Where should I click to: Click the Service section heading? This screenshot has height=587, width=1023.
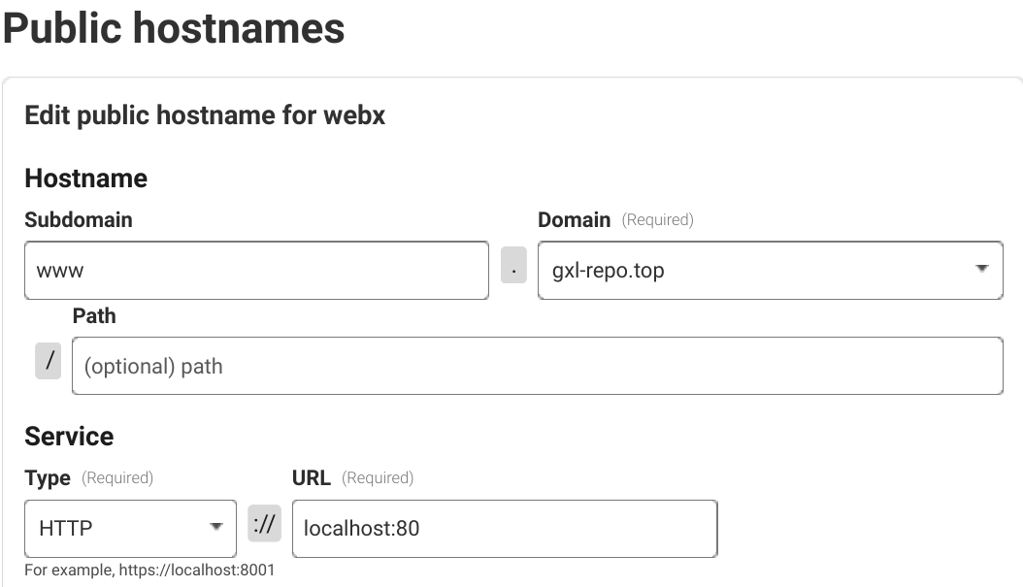tap(69, 437)
